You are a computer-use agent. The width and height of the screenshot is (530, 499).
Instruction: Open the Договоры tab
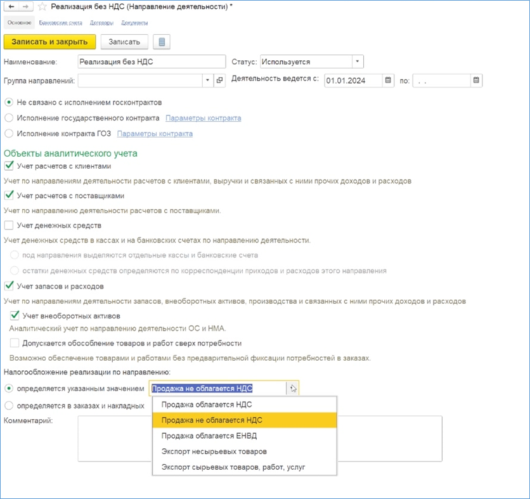tap(101, 23)
